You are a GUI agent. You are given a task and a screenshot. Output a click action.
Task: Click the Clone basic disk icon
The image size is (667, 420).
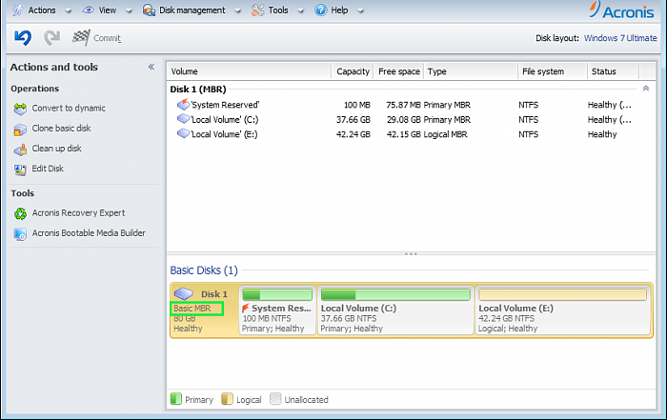21,129
